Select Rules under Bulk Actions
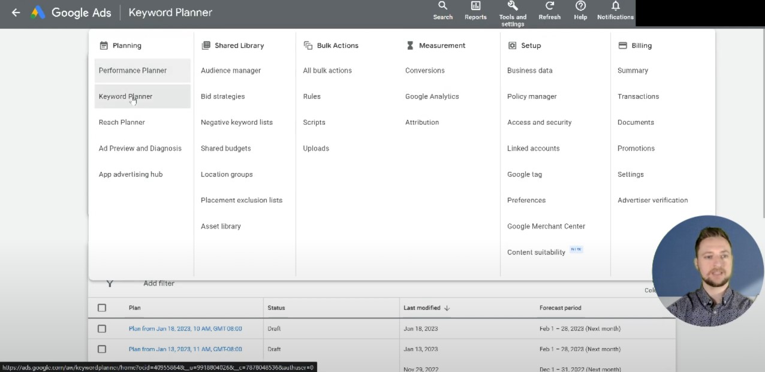This screenshot has height=372, width=765. pos(312,96)
